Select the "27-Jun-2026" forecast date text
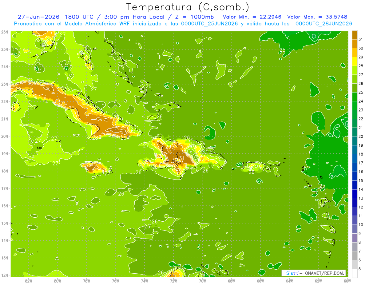 pyautogui.click(x=38, y=17)
